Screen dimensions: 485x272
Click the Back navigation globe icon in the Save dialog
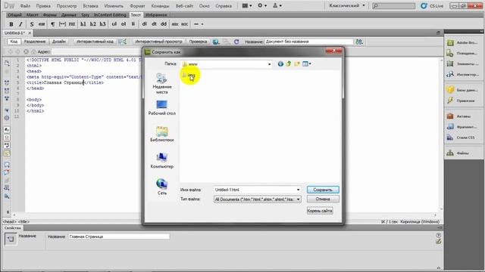[280, 63]
